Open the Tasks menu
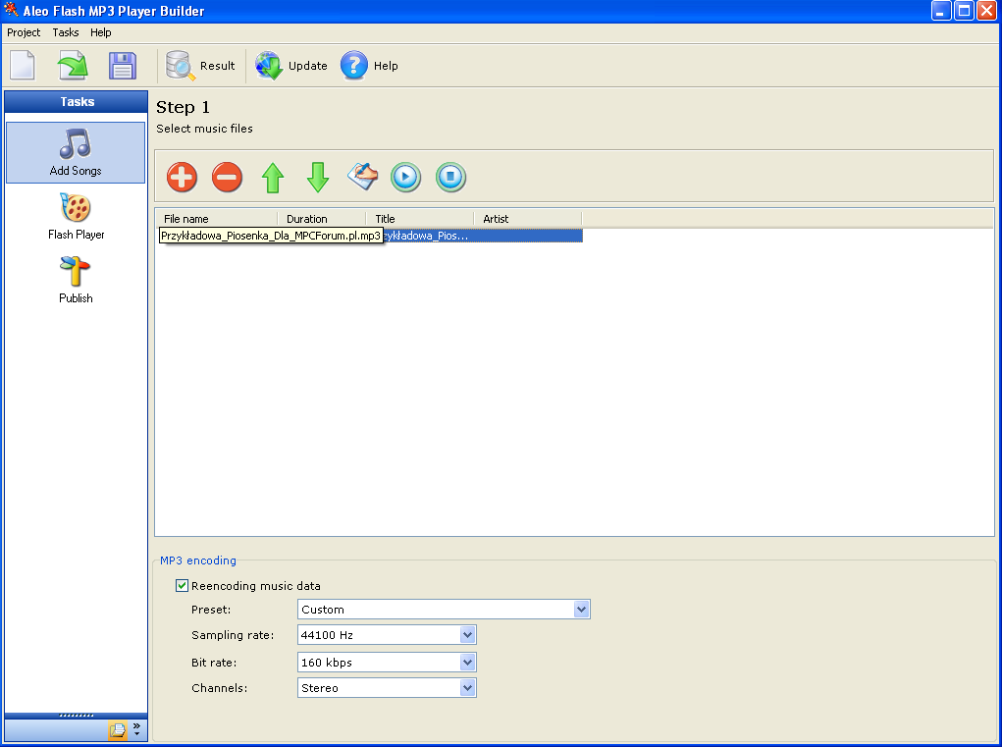This screenshot has width=1002, height=747. [66, 32]
